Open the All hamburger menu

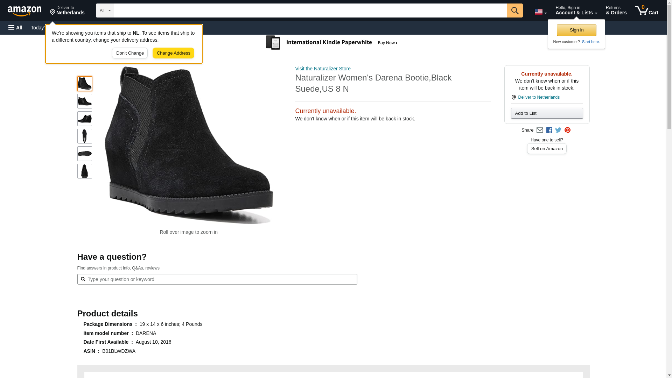point(15,28)
